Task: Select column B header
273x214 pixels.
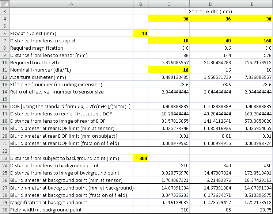Action: point(141,4)
